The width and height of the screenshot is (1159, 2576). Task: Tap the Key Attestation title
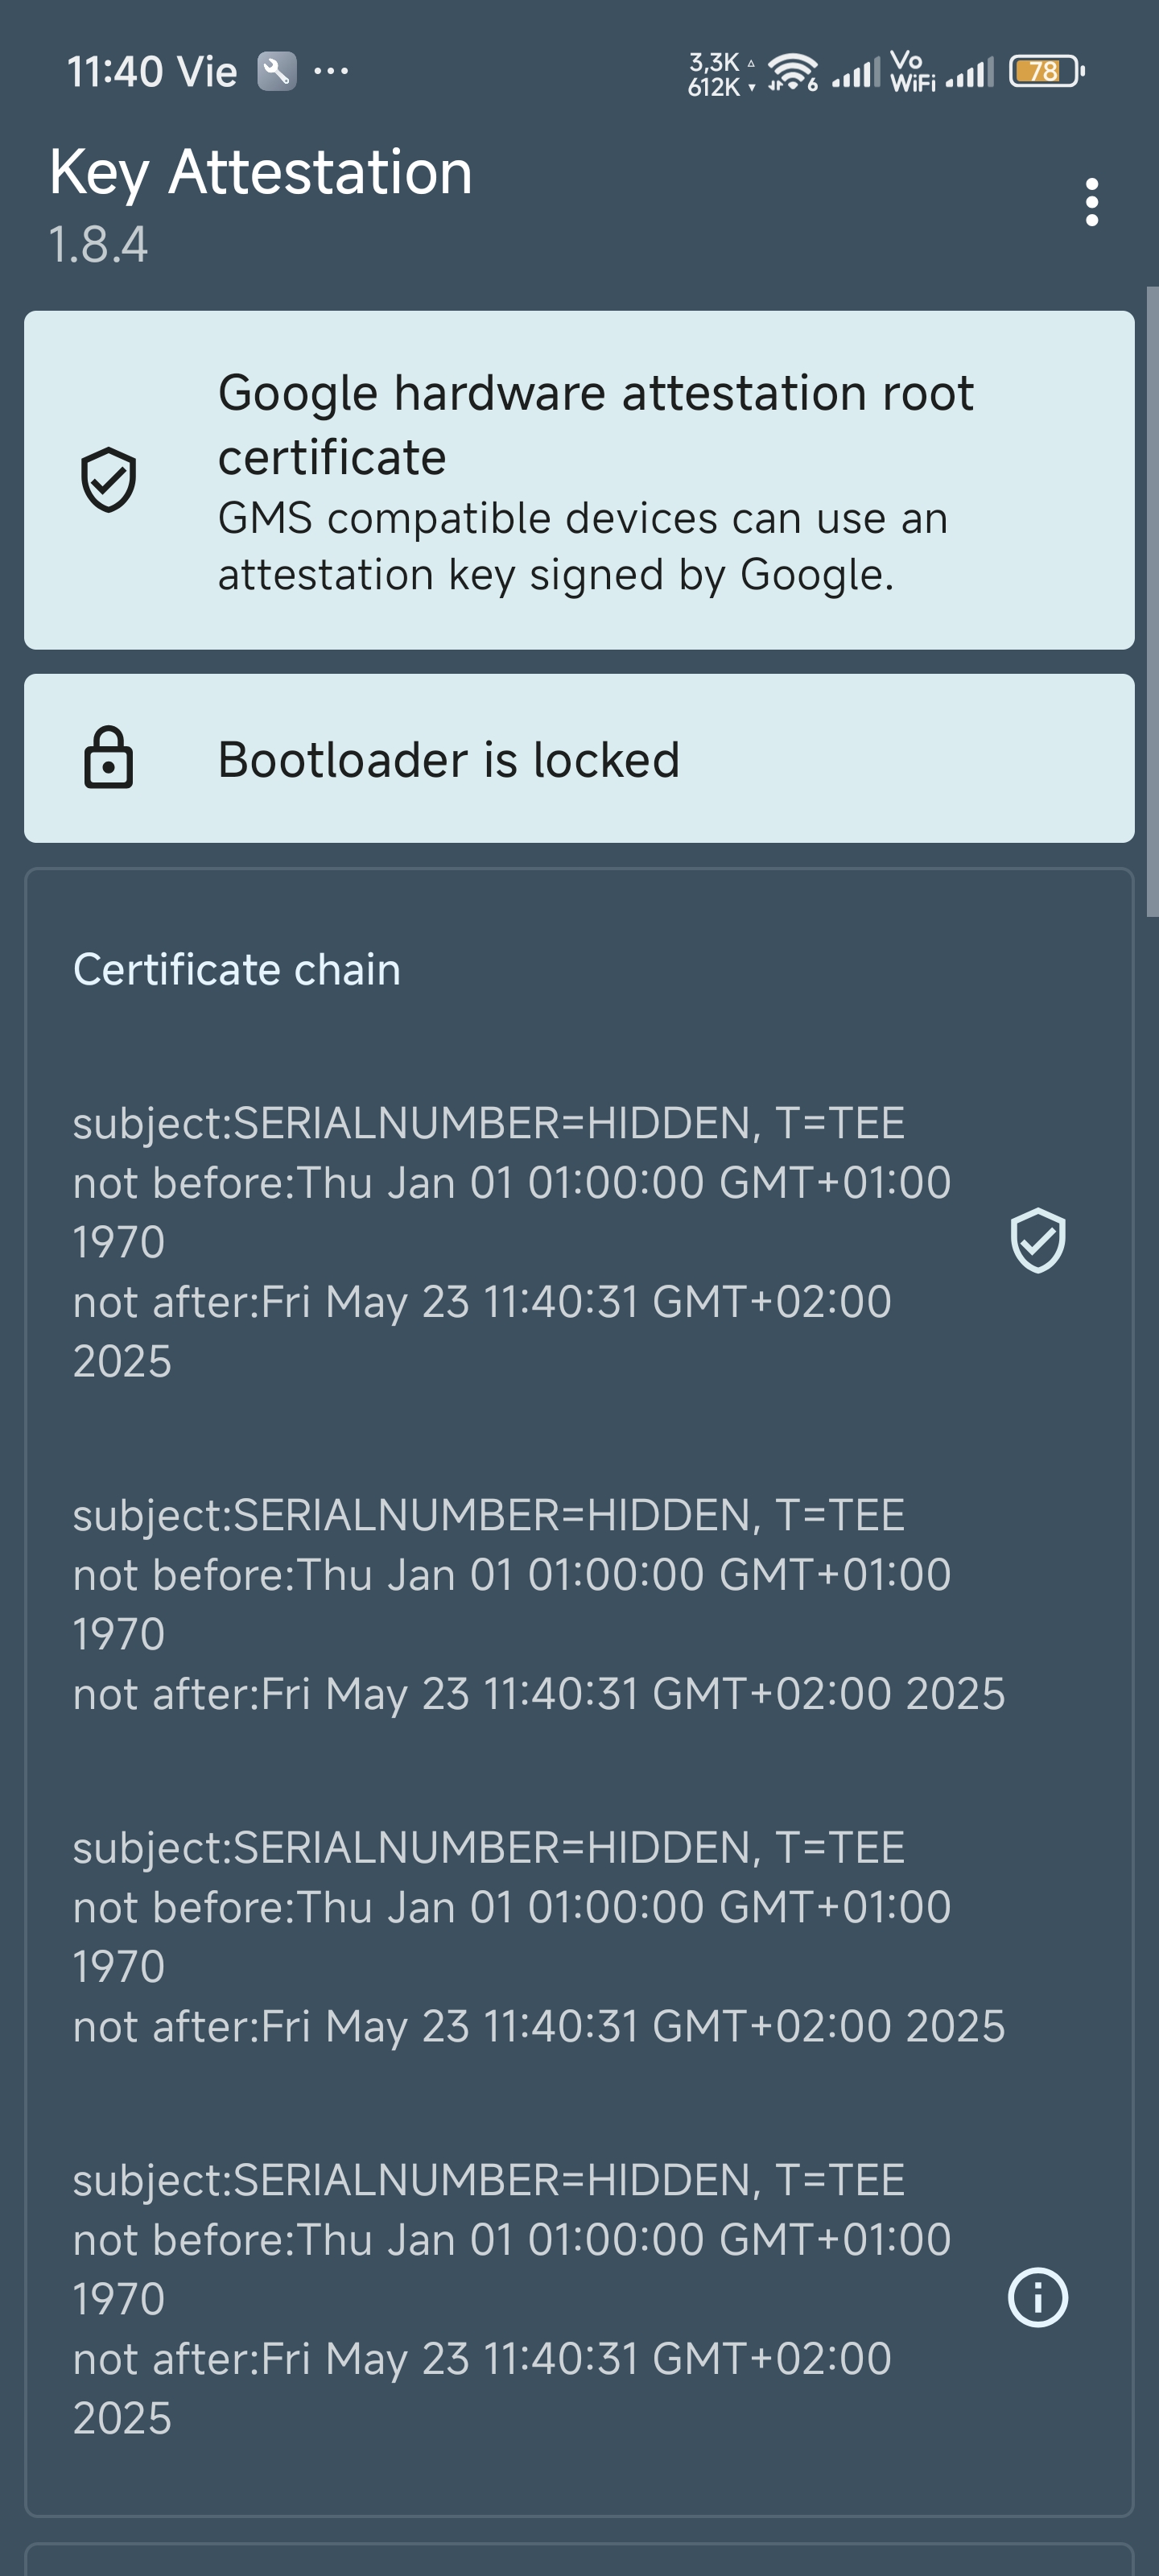pos(261,172)
